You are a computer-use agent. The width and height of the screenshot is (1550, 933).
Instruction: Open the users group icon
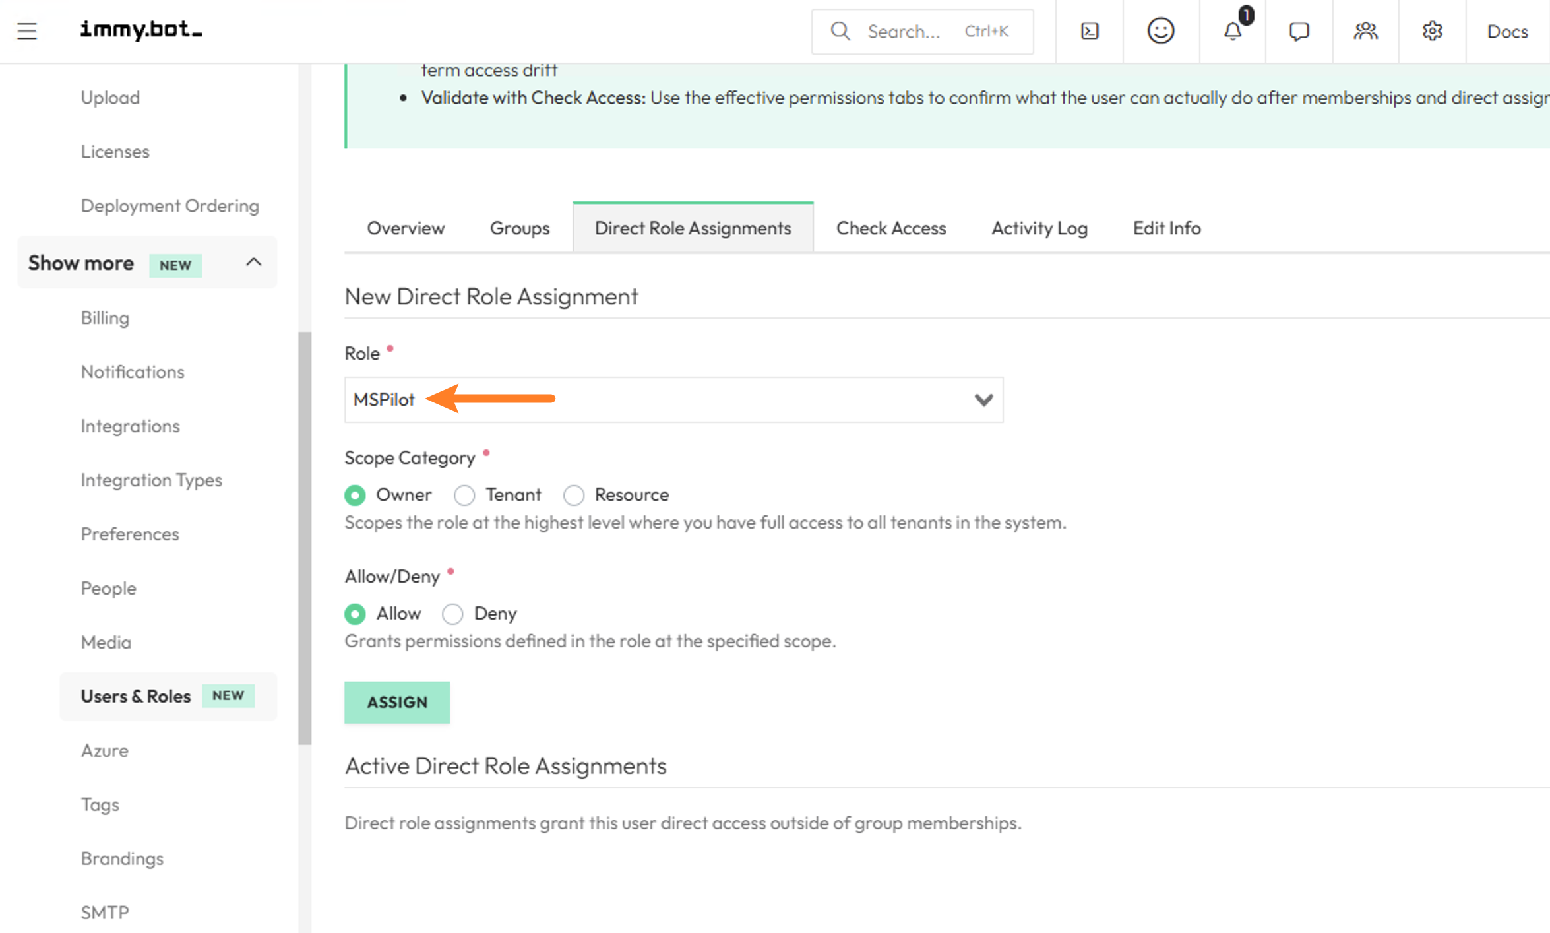(x=1365, y=31)
